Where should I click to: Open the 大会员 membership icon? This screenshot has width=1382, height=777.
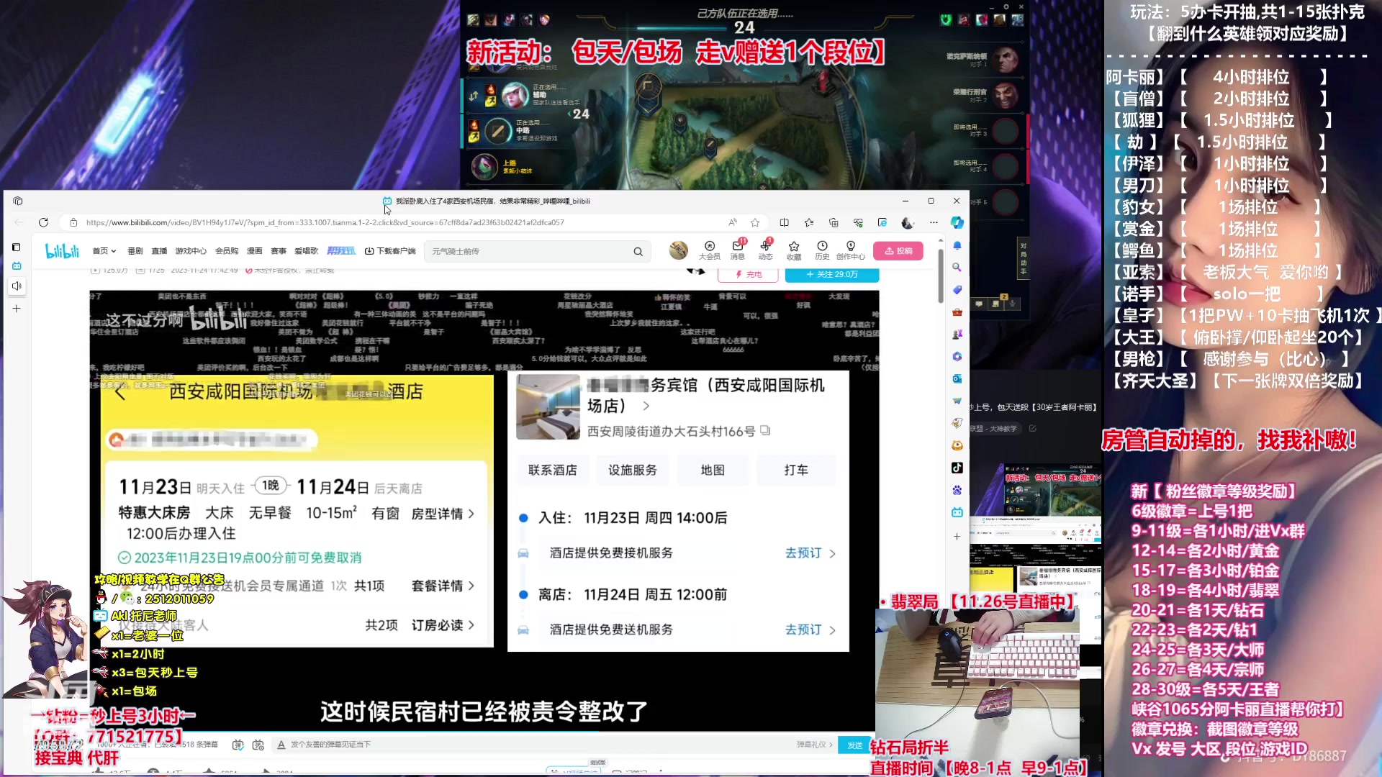pos(710,250)
